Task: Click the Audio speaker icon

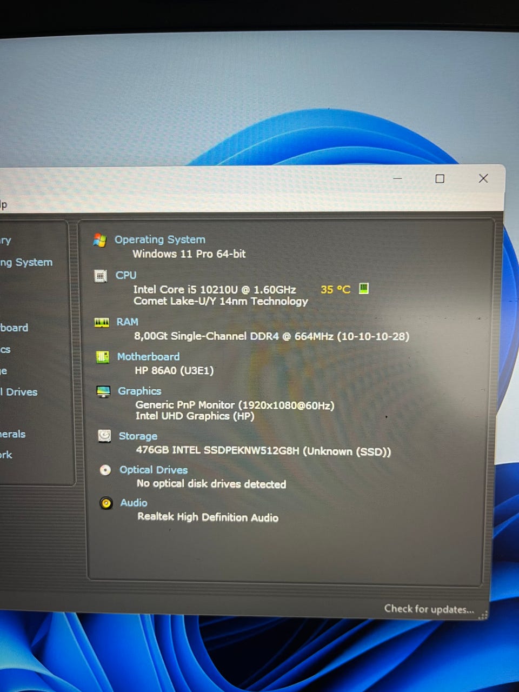Action: point(106,503)
